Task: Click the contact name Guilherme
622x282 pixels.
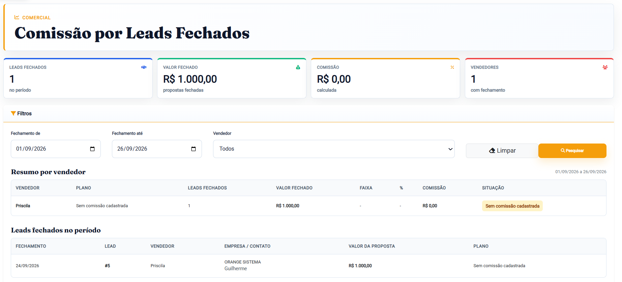Action: click(x=236, y=269)
